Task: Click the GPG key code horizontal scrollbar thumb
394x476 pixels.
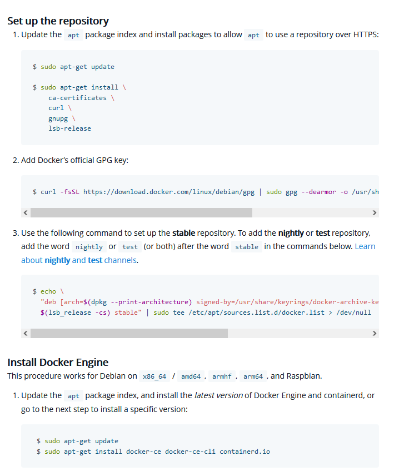Action: tap(141, 213)
